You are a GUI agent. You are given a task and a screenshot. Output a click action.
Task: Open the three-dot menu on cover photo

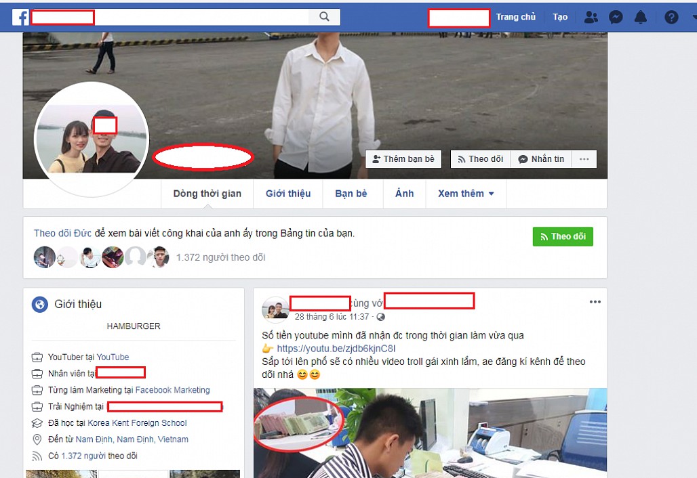point(584,159)
